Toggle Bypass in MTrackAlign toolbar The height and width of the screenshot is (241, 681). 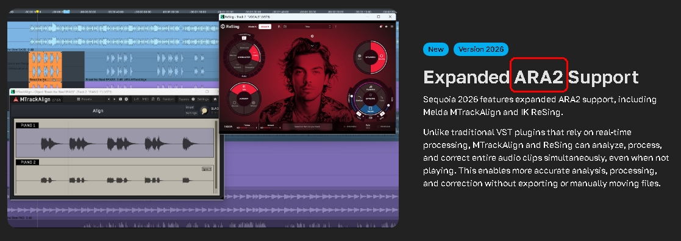coord(184,99)
